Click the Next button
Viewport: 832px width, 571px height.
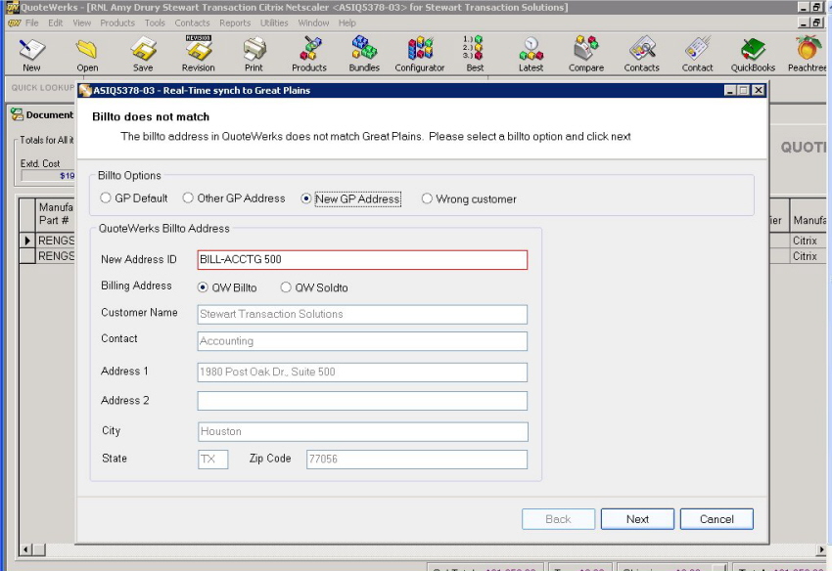[x=637, y=519]
